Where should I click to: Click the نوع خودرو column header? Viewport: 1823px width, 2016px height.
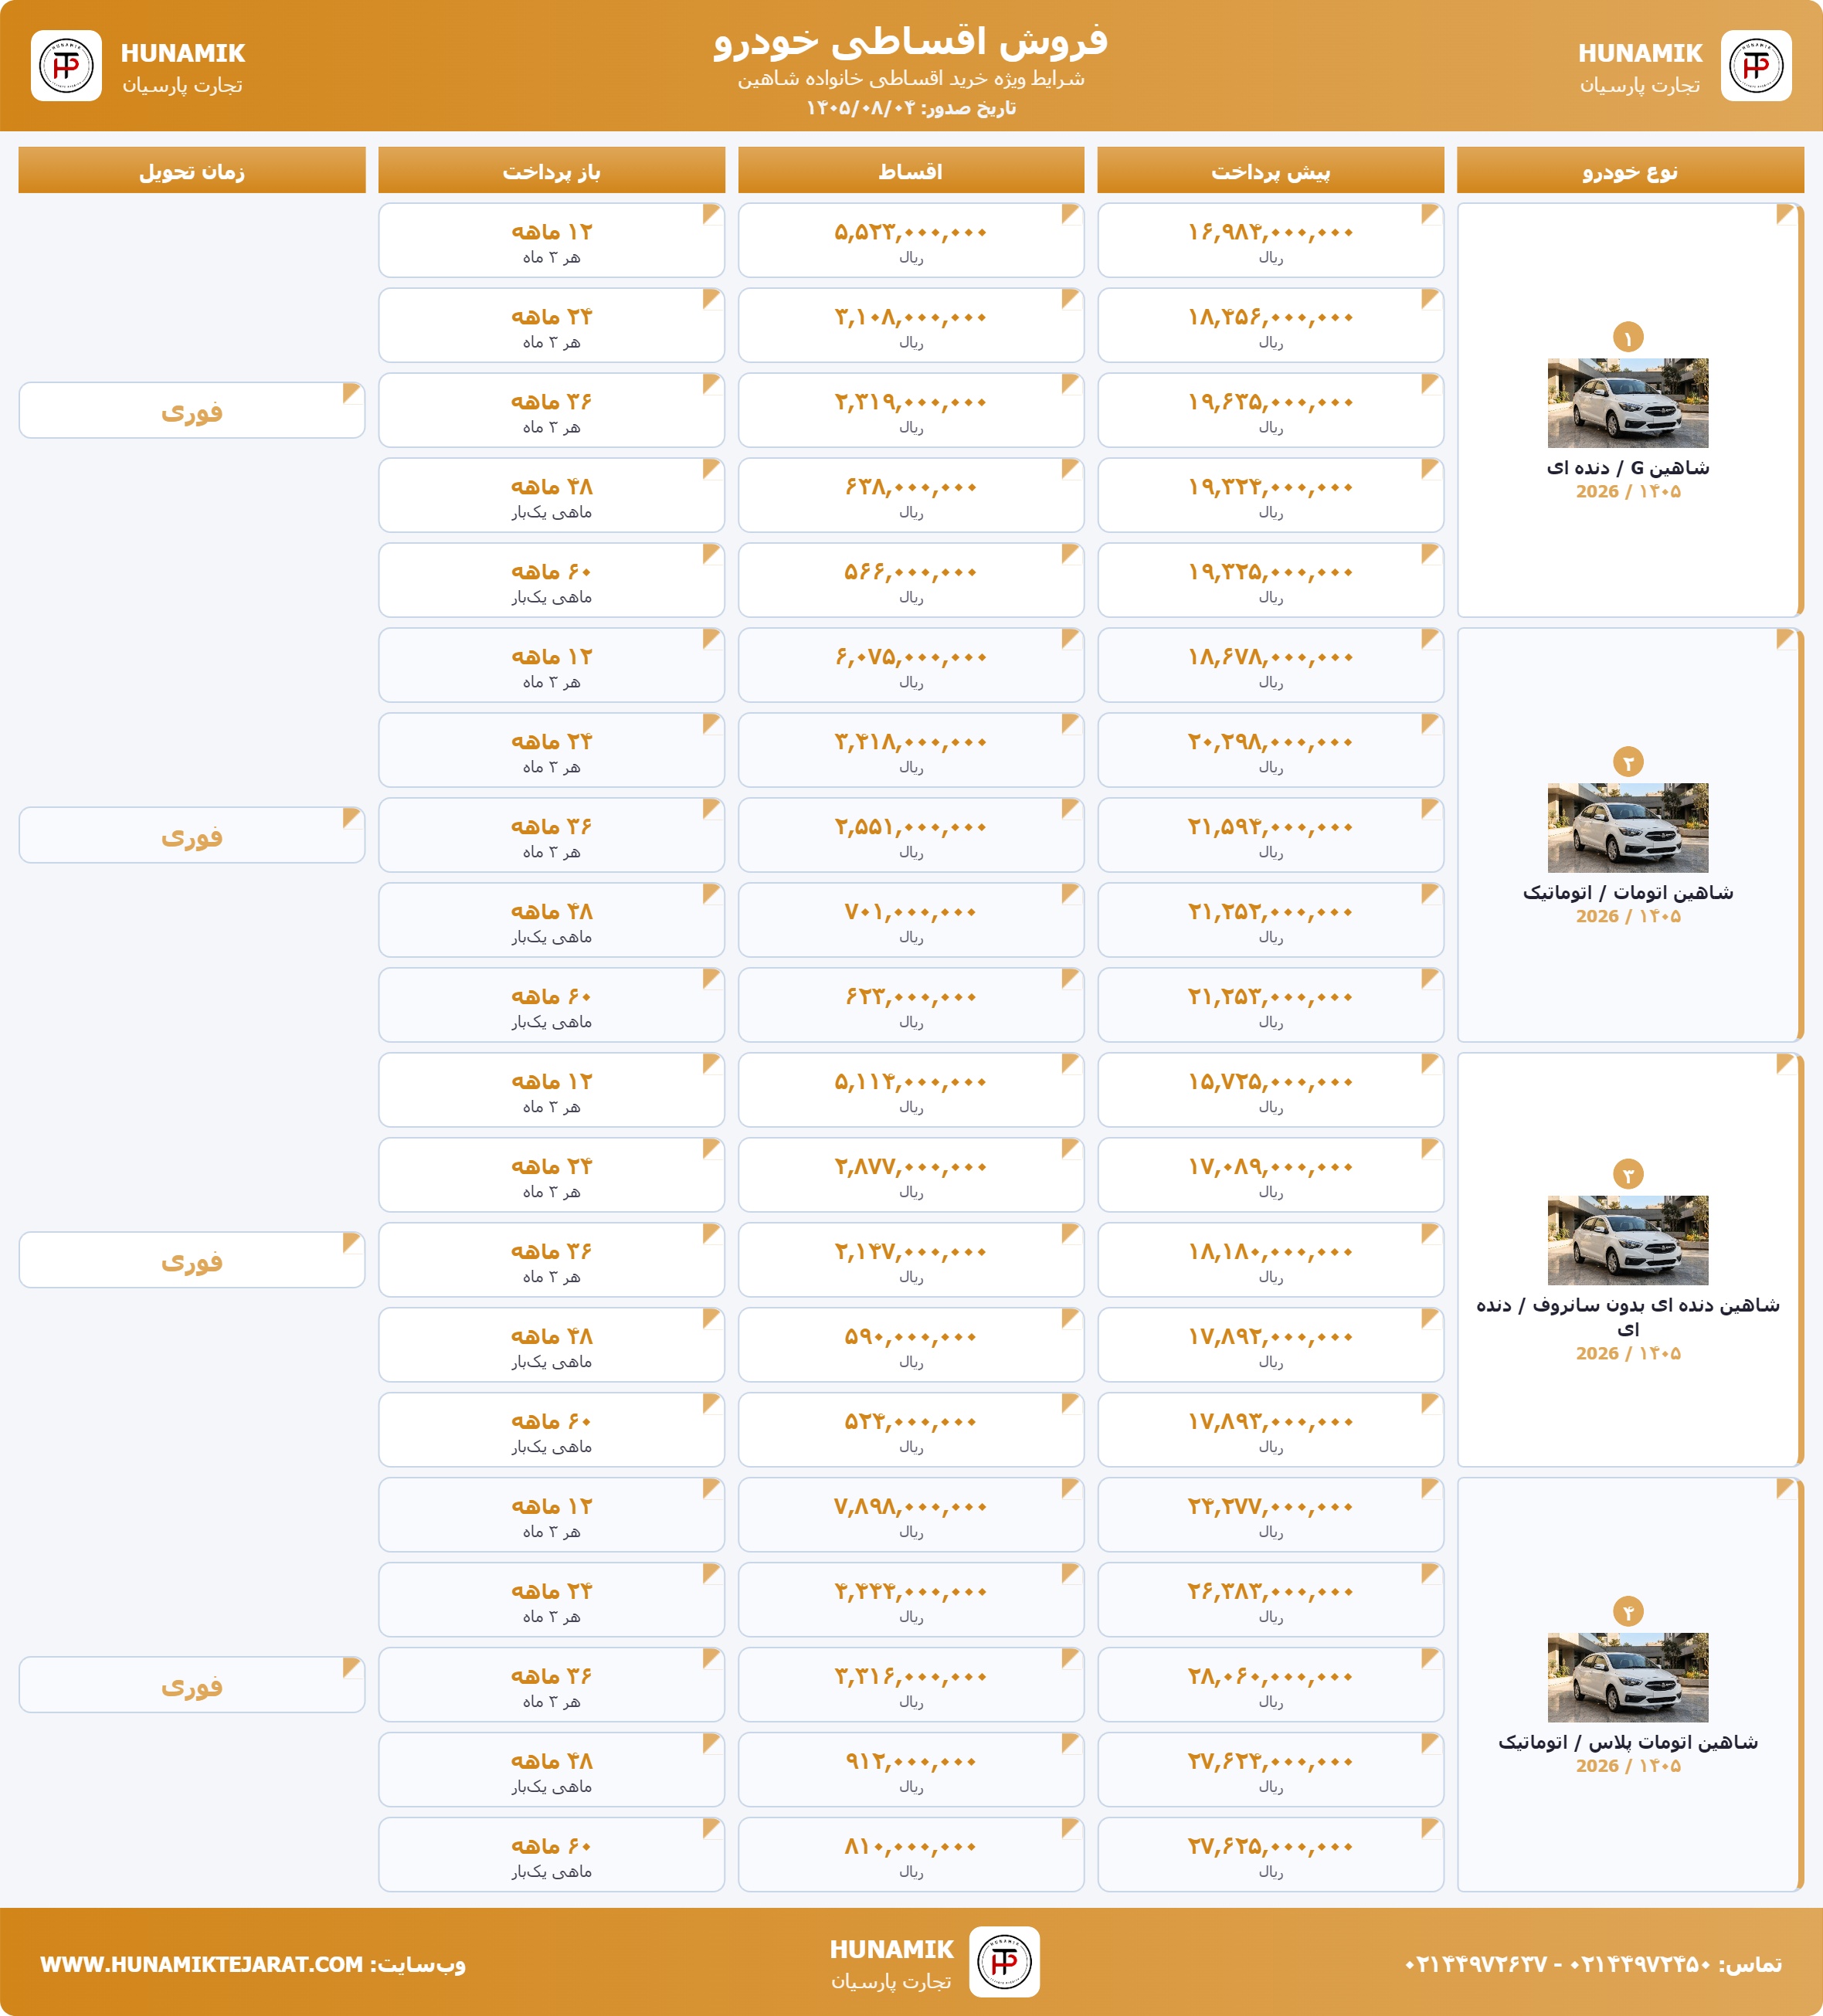pyautogui.click(x=1630, y=170)
